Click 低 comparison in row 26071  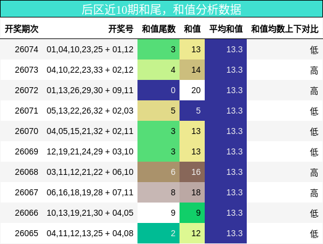(x=314, y=111)
